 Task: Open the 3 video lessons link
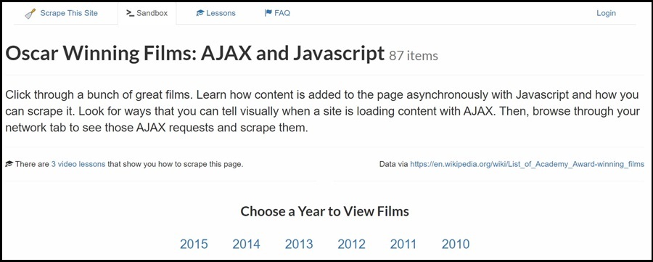78,164
